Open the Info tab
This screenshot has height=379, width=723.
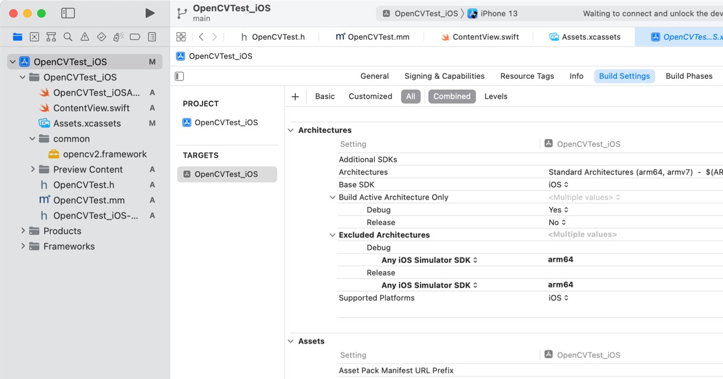pos(577,76)
